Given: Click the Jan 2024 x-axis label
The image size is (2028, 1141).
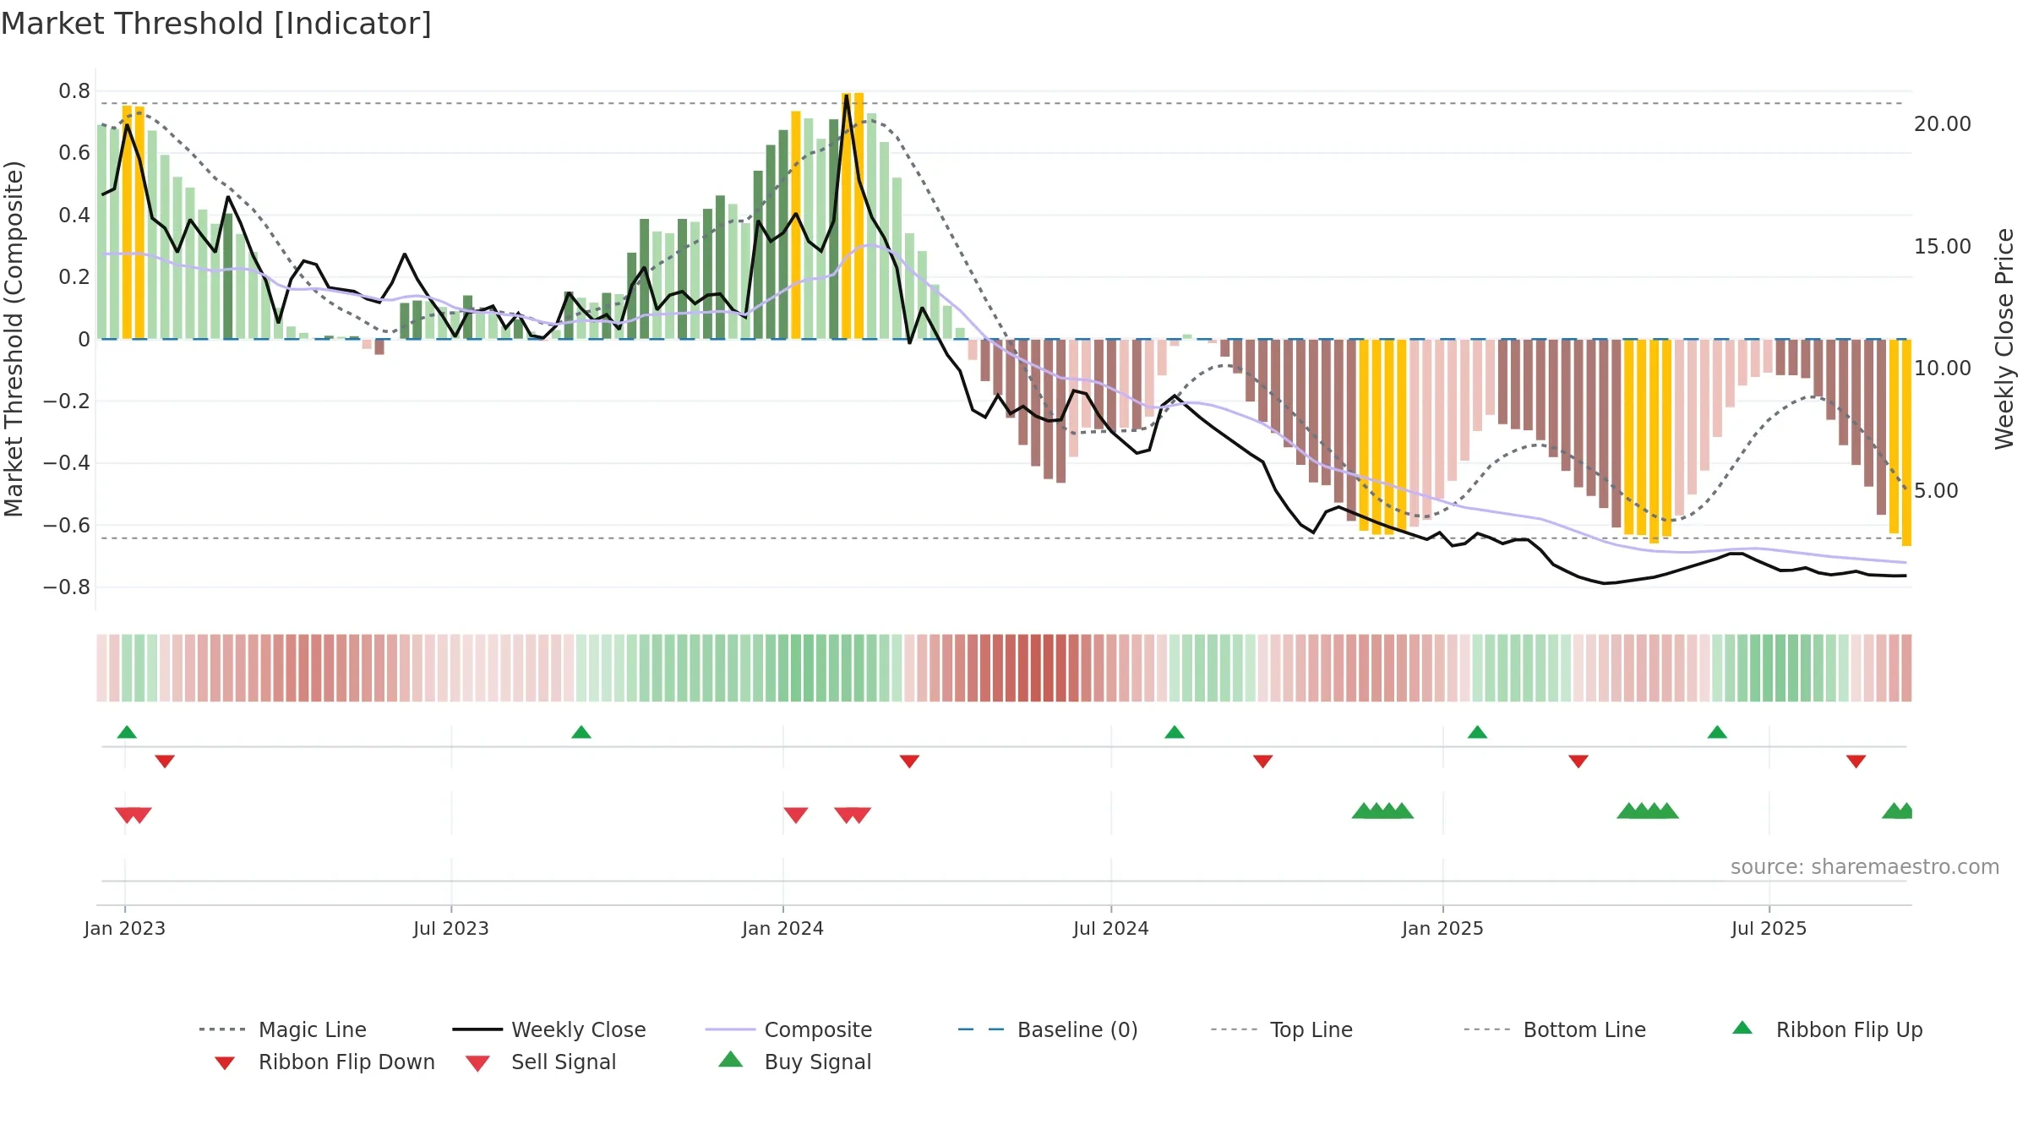Looking at the screenshot, I should [783, 928].
